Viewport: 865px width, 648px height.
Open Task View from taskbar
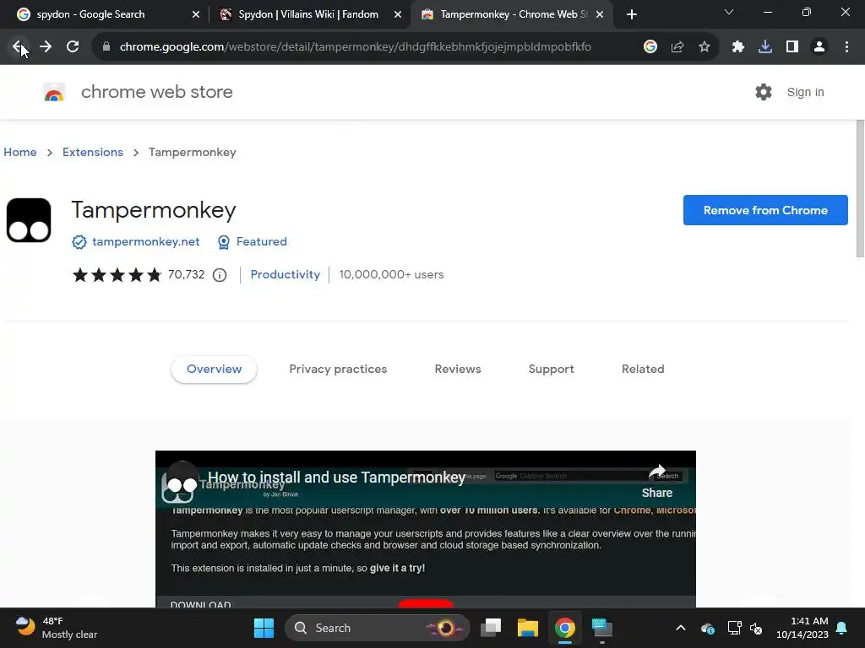[491, 628]
